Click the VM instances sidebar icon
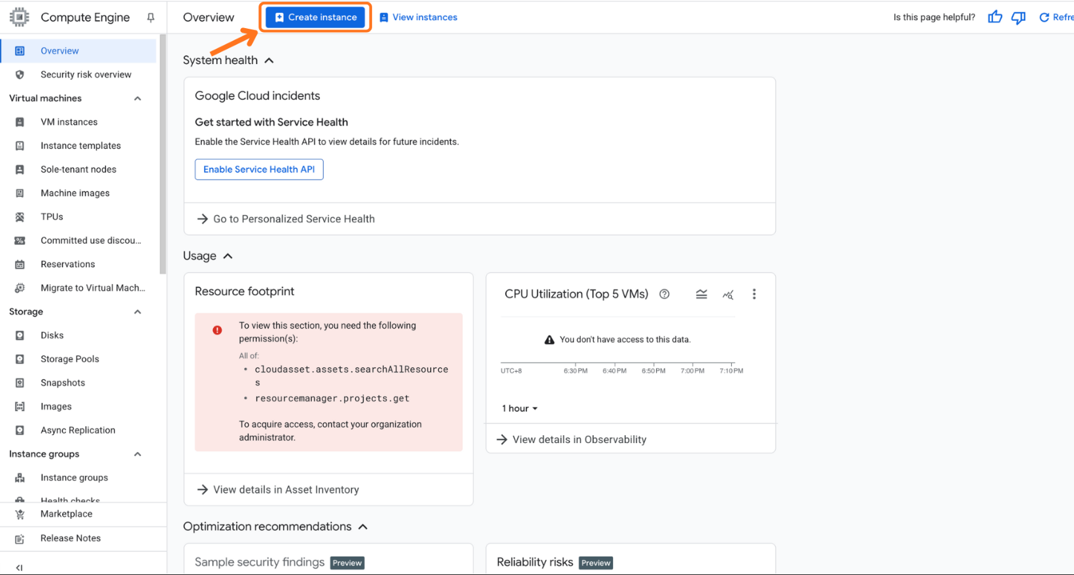The height and width of the screenshot is (575, 1074). click(x=20, y=122)
